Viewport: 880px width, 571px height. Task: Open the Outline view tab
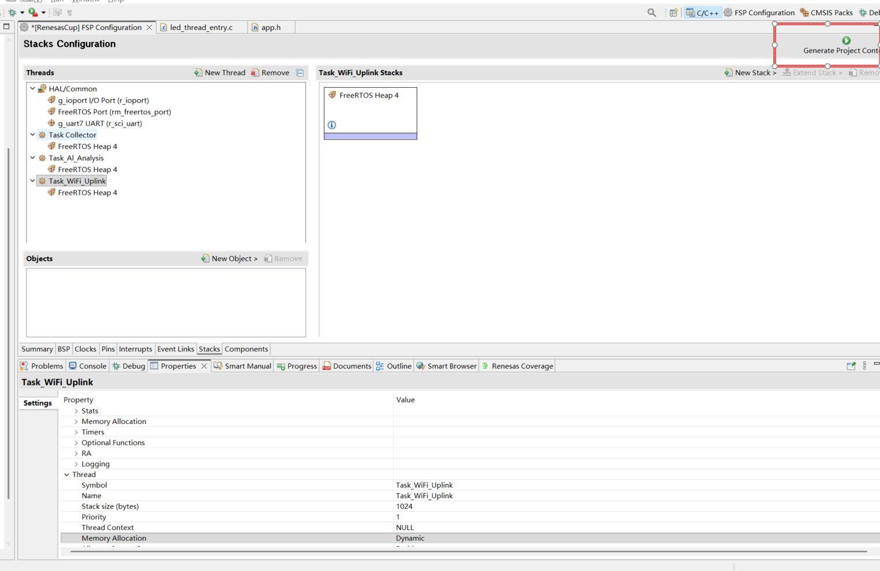394,366
